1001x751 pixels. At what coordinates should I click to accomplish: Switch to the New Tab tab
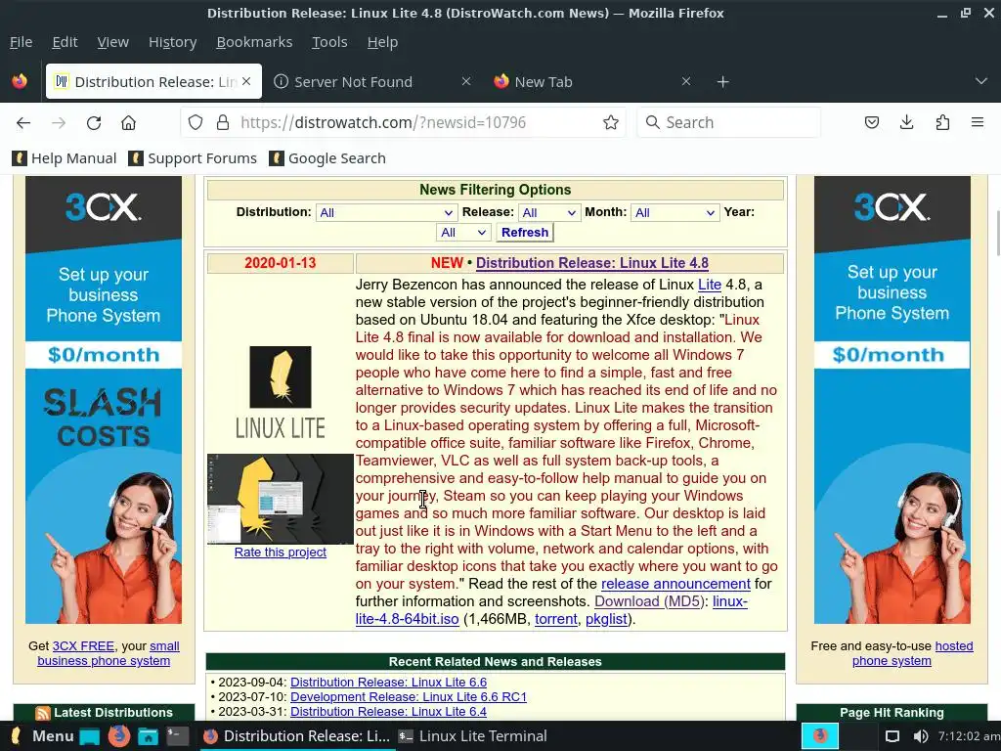[x=593, y=82]
